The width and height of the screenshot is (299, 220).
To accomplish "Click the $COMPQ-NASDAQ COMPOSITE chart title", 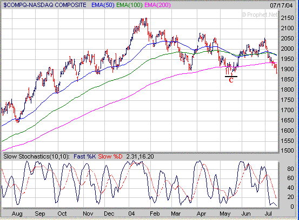I will (x=45, y=5).
